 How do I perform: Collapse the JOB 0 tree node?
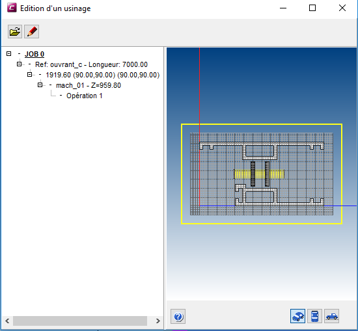tap(8, 54)
